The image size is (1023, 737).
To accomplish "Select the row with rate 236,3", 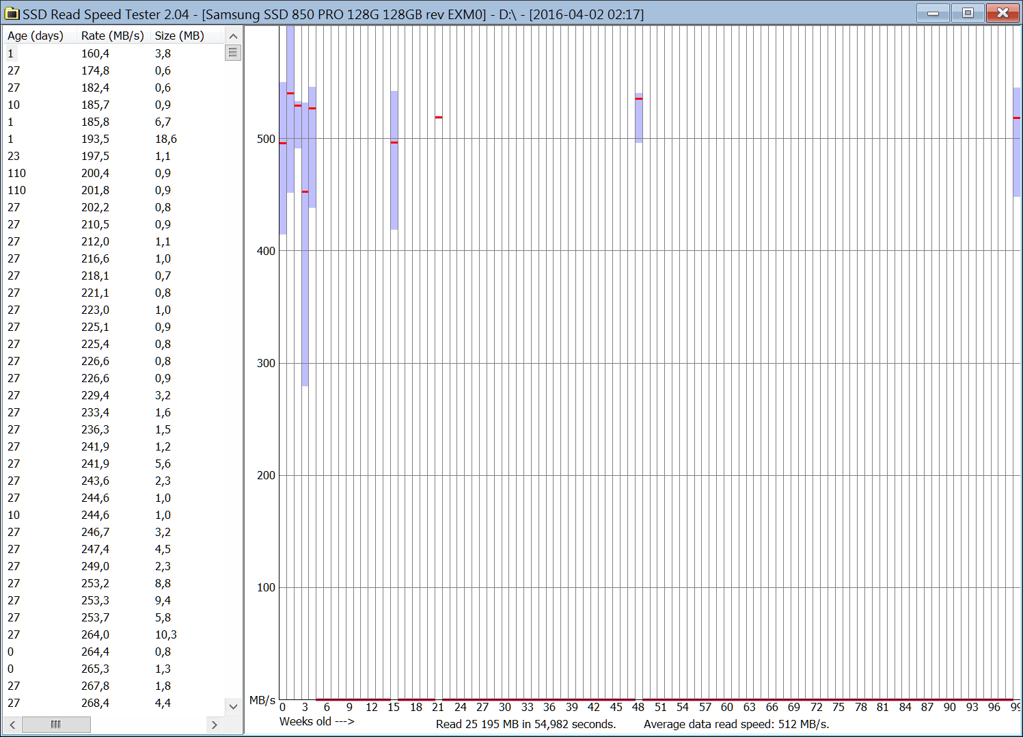I will (x=114, y=429).
